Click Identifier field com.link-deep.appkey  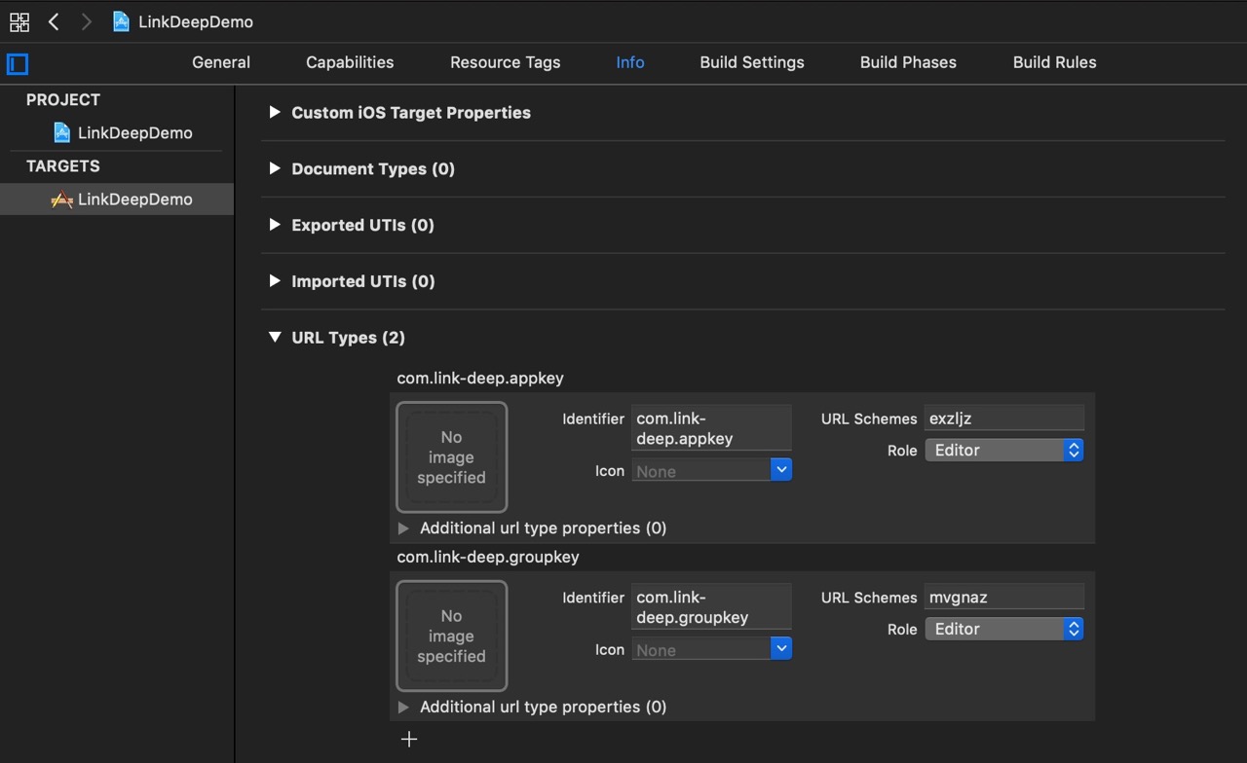[x=711, y=428]
